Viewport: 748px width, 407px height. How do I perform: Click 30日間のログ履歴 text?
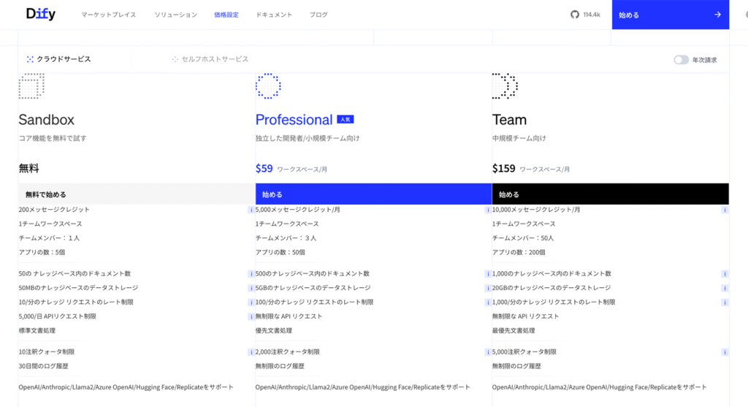[x=43, y=366]
